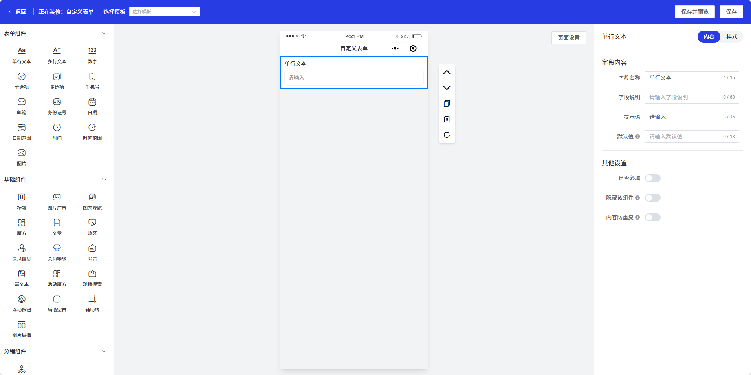Add the 浮动按钮 floating button component
Image resolution: width=751 pixels, height=375 pixels.
tap(22, 303)
